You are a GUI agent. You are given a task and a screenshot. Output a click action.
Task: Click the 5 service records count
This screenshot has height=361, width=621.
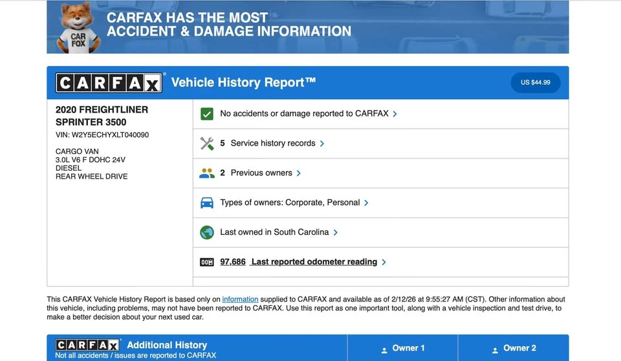coord(223,143)
